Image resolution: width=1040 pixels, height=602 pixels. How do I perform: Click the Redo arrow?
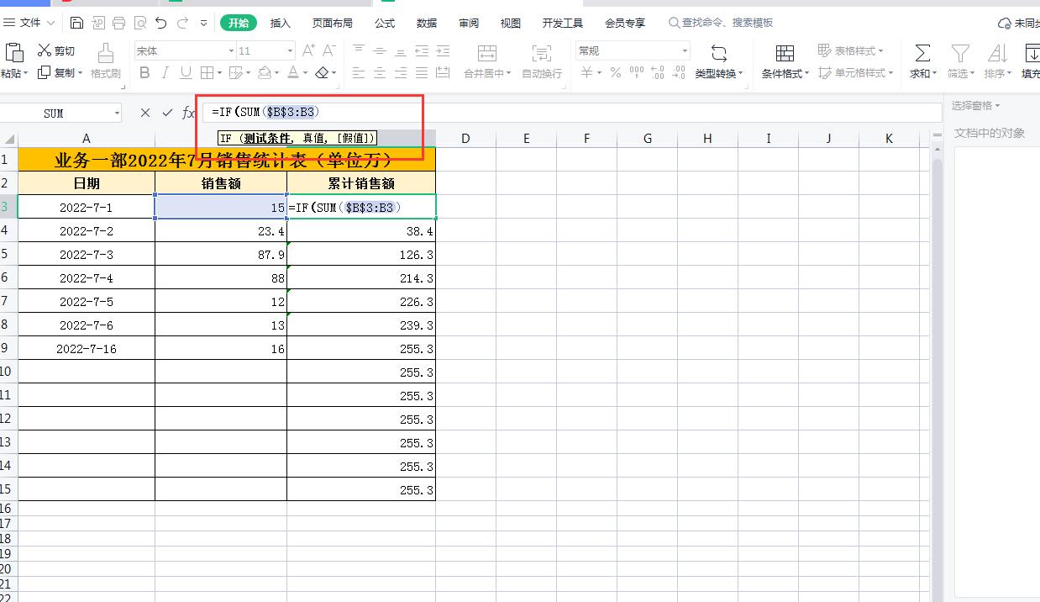pos(182,23)
